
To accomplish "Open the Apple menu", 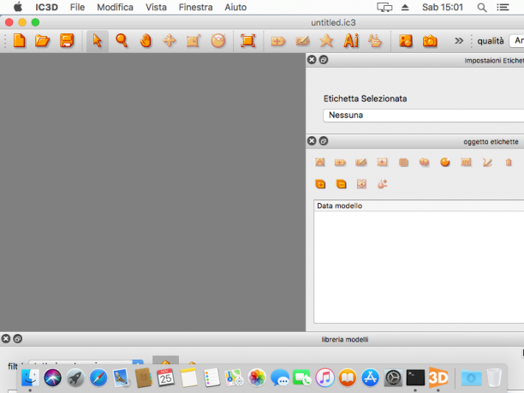I will pos(18,7).
